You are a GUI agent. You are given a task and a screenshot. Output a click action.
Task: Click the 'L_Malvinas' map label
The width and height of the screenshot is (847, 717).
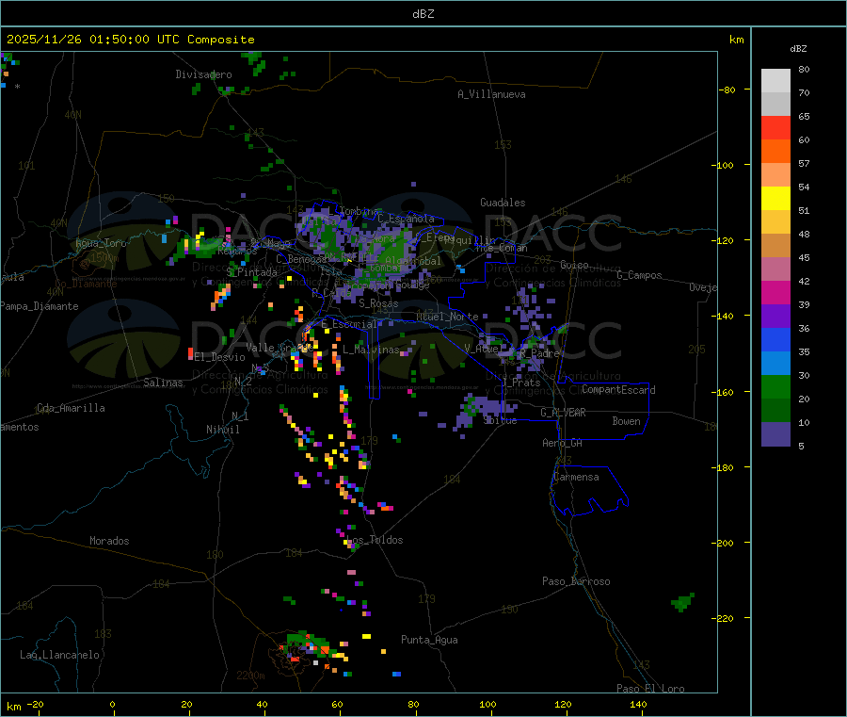(371, 350)
